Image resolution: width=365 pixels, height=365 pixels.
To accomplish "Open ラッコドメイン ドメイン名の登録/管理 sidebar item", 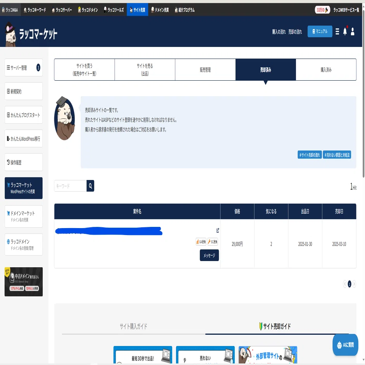I will pyautogui.click(x=24, y=245).
